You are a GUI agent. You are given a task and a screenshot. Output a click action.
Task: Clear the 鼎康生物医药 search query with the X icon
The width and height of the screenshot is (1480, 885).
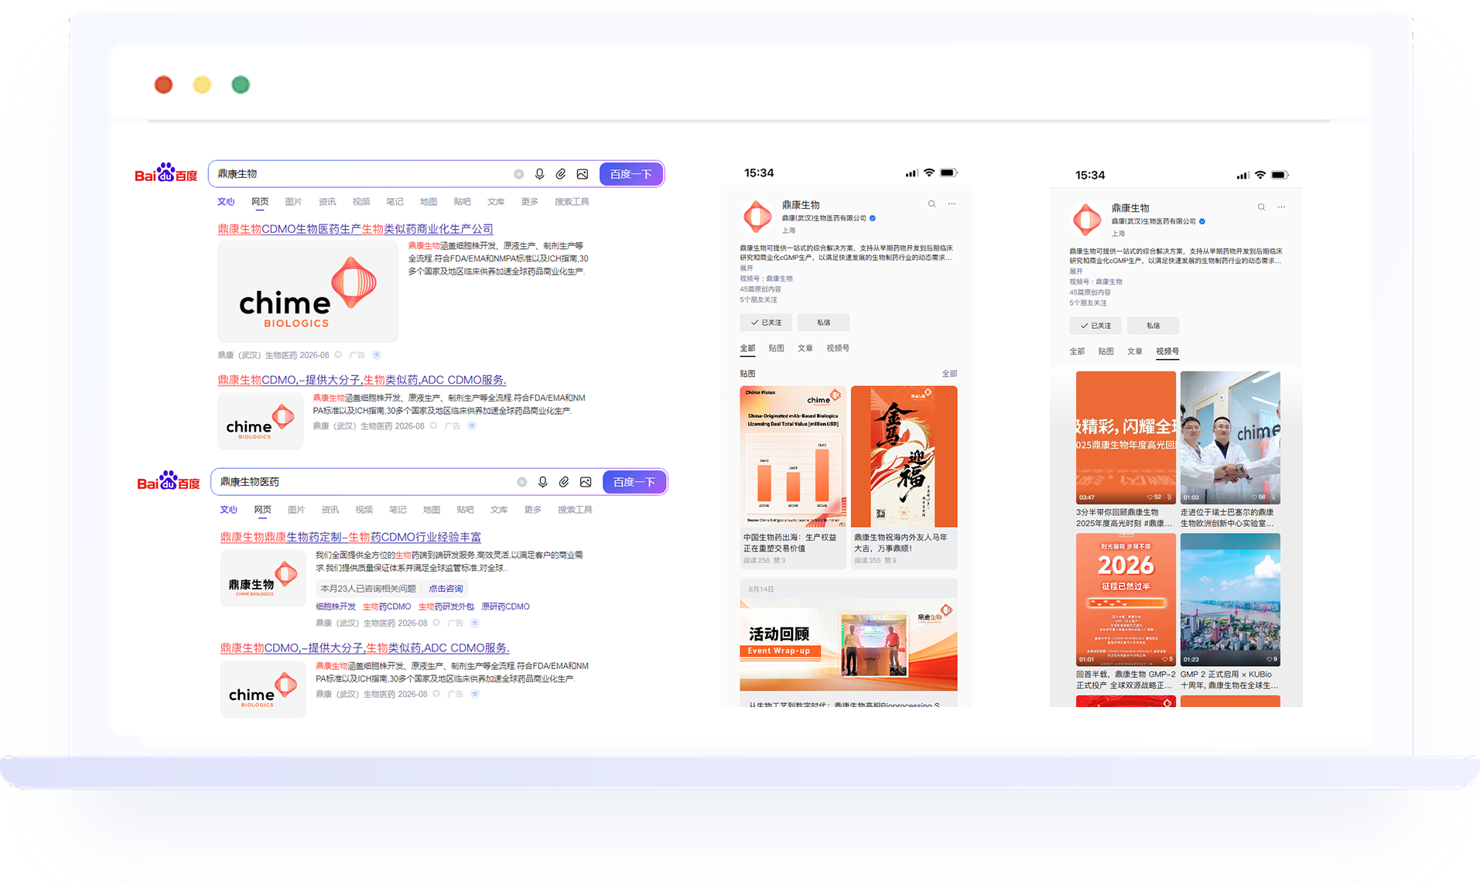[x=522, y=482]
